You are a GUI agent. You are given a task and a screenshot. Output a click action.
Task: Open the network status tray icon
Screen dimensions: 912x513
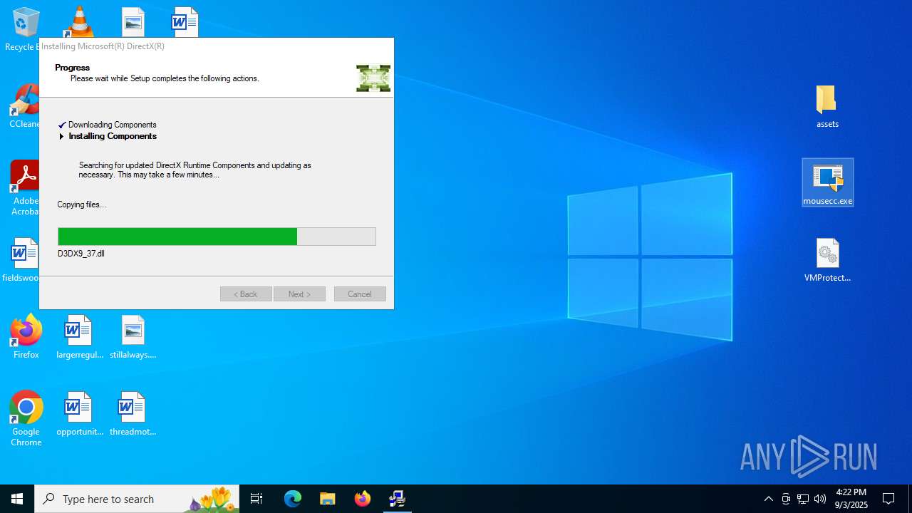pos(803,499)
